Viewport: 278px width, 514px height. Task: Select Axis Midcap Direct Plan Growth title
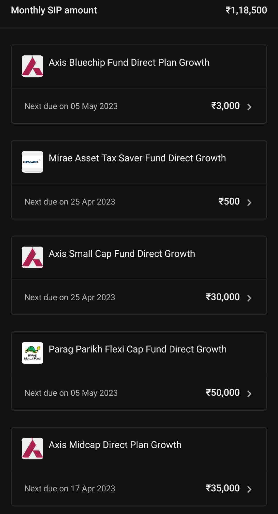pyautogui.click(x=115, y=445)
